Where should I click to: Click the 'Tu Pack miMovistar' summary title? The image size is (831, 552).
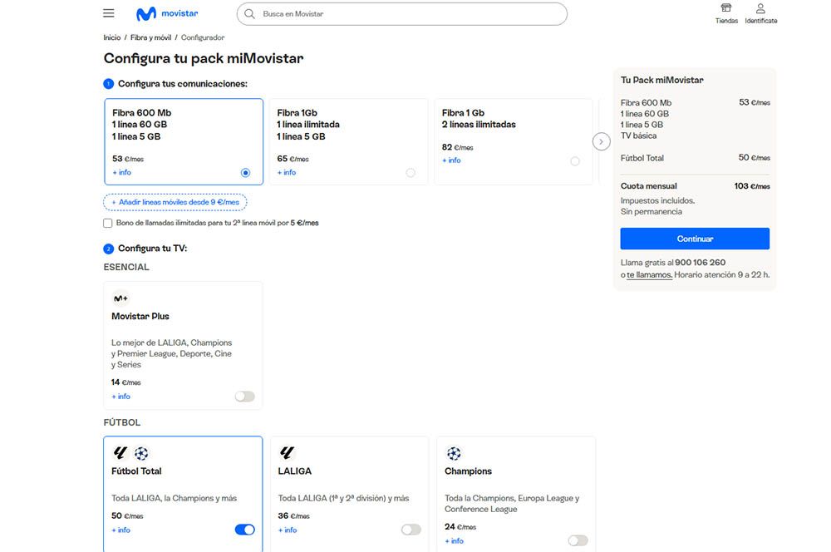point(662,80)
